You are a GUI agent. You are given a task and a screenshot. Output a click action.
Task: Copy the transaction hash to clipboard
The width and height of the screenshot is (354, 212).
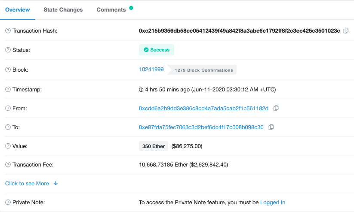pos(346,30)
